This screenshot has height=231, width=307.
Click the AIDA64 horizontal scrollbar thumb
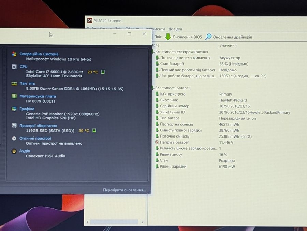pos(114,222)
